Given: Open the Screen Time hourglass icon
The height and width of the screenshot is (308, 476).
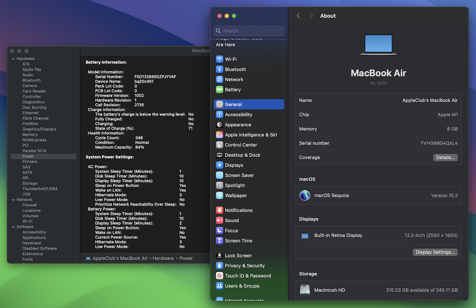Looking at the screenshot, I should click(219, 241).
